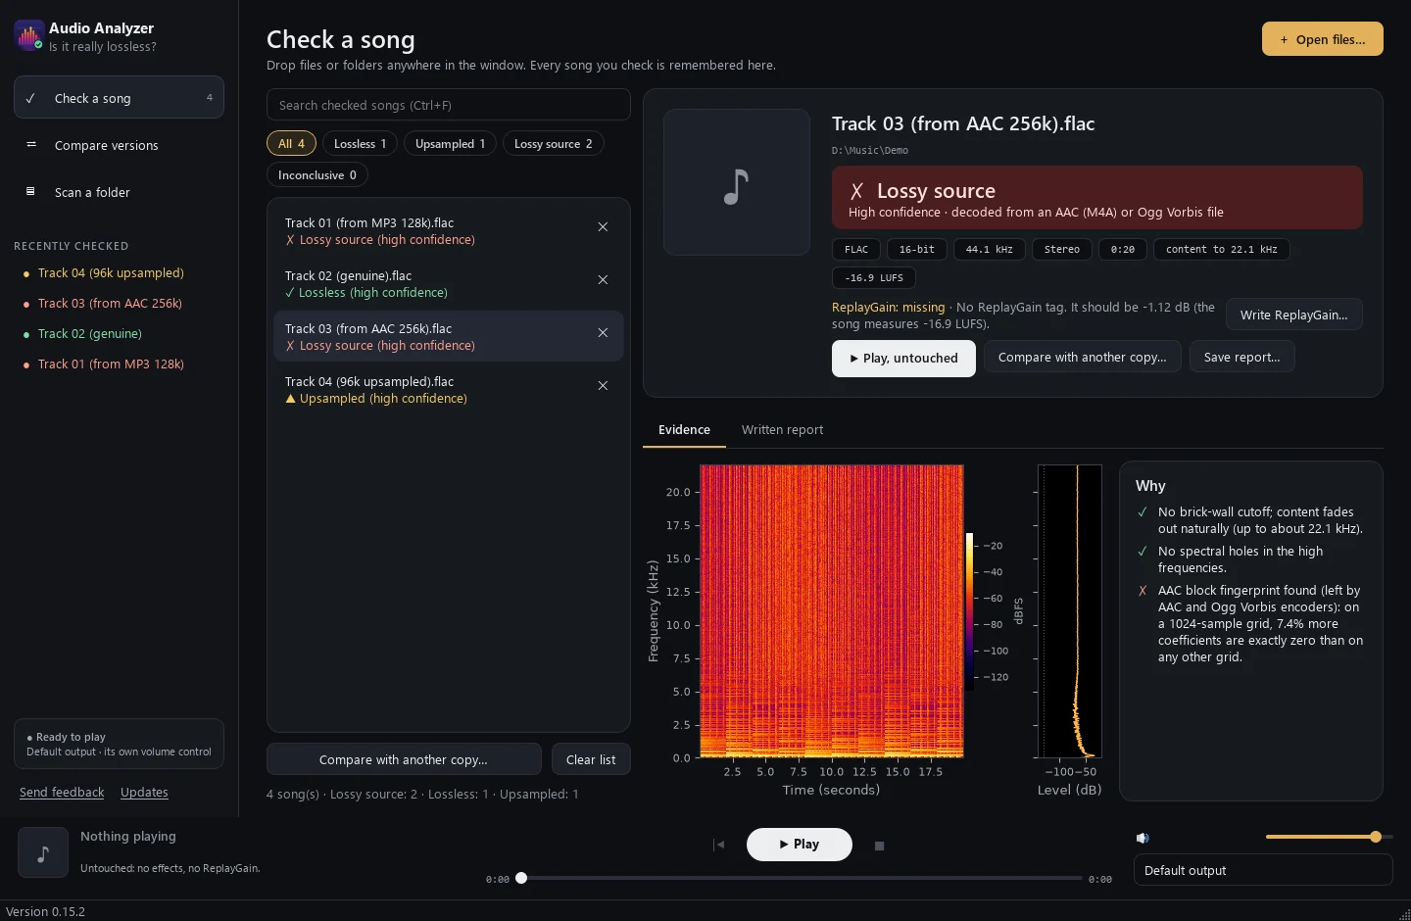Mute audio with the speaker icon

[x=1142, y=838]
